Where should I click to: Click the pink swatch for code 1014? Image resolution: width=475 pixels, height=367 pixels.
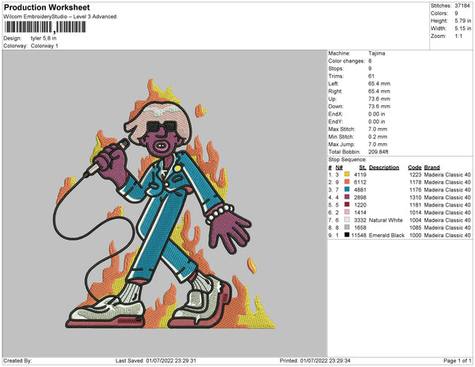(x=348, y=212)
